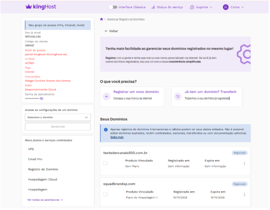The width and height of the screenshot is (270, 210).
Task: Expand the Suporte dropdown chevron
Action: click(x=211, y=7)
